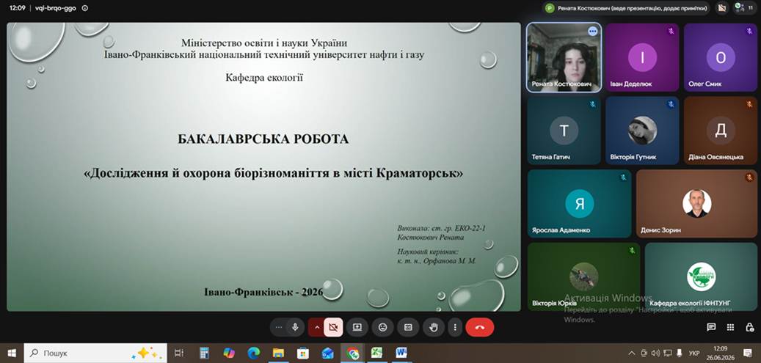This screenshot has width=761, height=363.
Task: Open audio settings via the three-dot microphone button
Action: coord(279,328)
